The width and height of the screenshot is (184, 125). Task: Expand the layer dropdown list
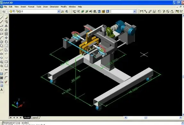point(59,12)
